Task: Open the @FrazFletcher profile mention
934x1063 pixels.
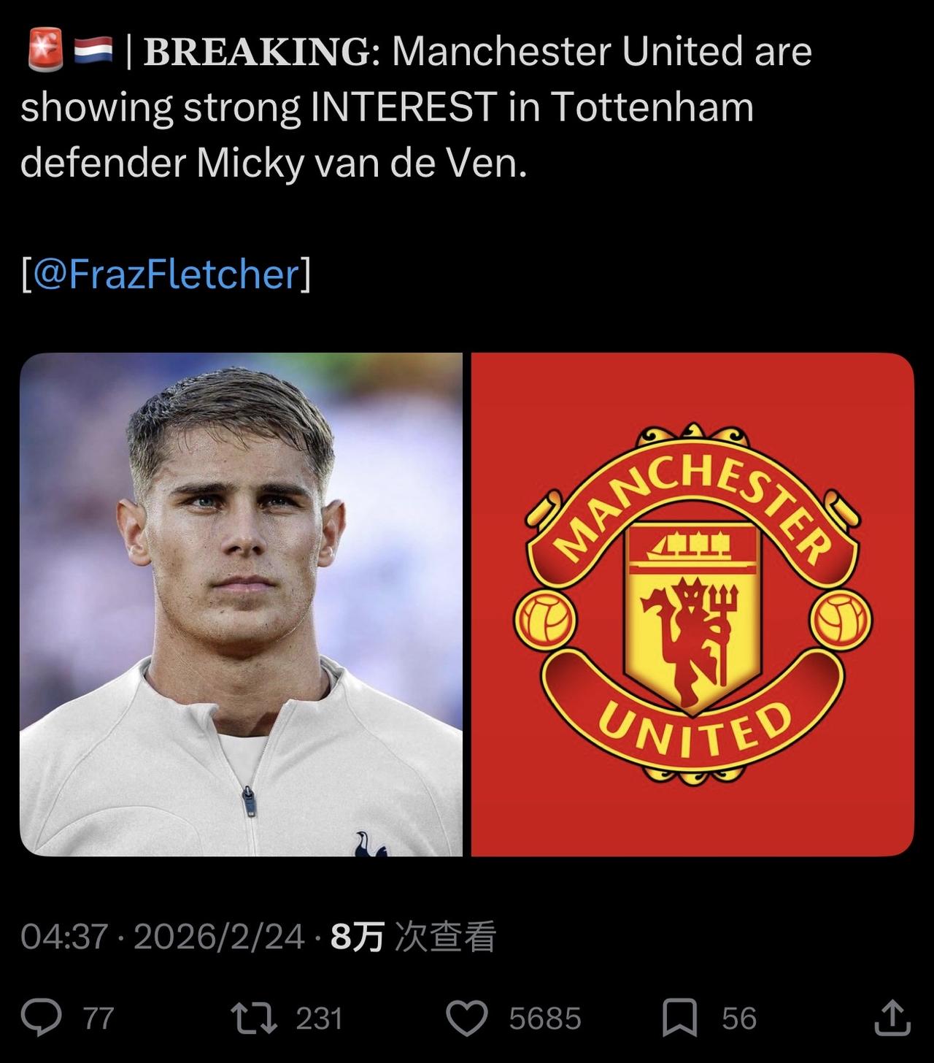Action: (166, 275)
